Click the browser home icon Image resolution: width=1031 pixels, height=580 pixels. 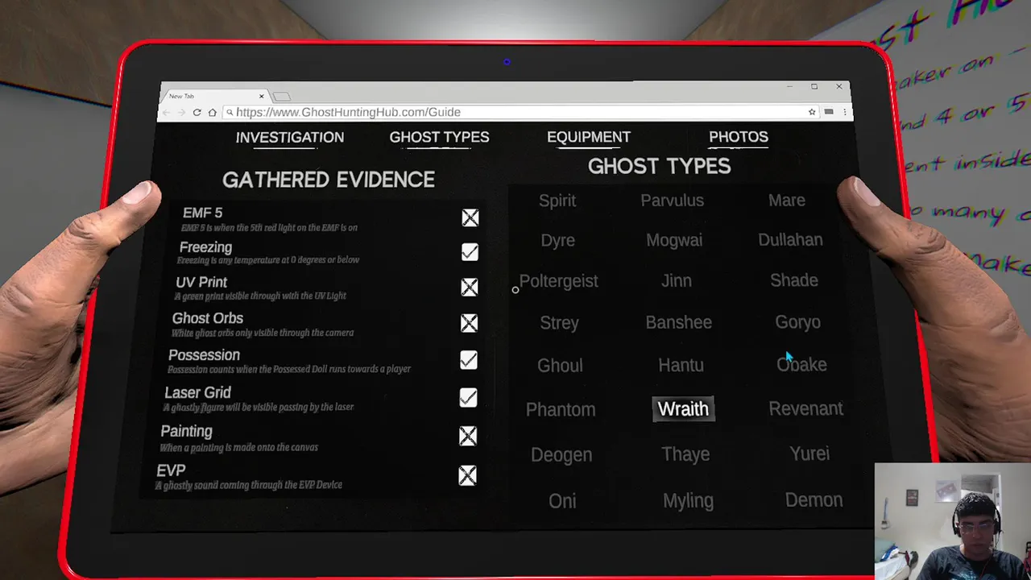pyautogui.click(x=212, y=112)
